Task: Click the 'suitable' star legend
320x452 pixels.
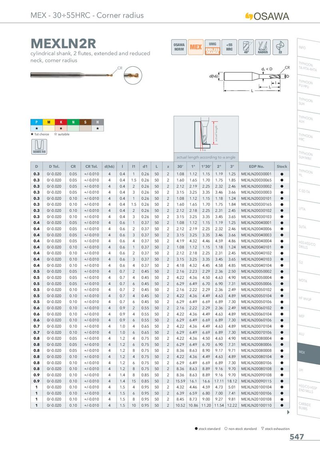Action: click(x=62, y=134)
